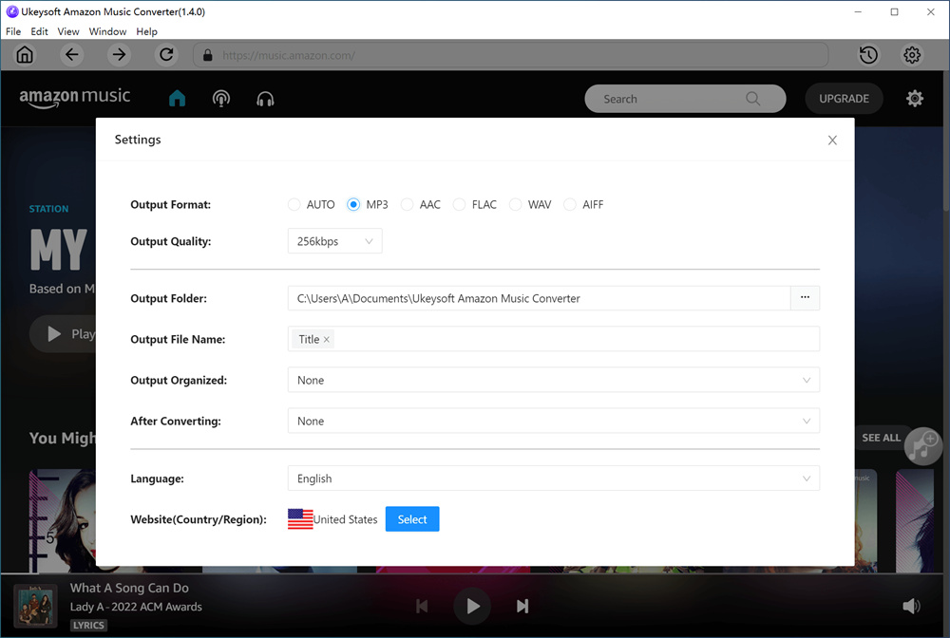
Task: Open the Output Quality 256kbps dropdown
Action: click(x=334, y=241)
